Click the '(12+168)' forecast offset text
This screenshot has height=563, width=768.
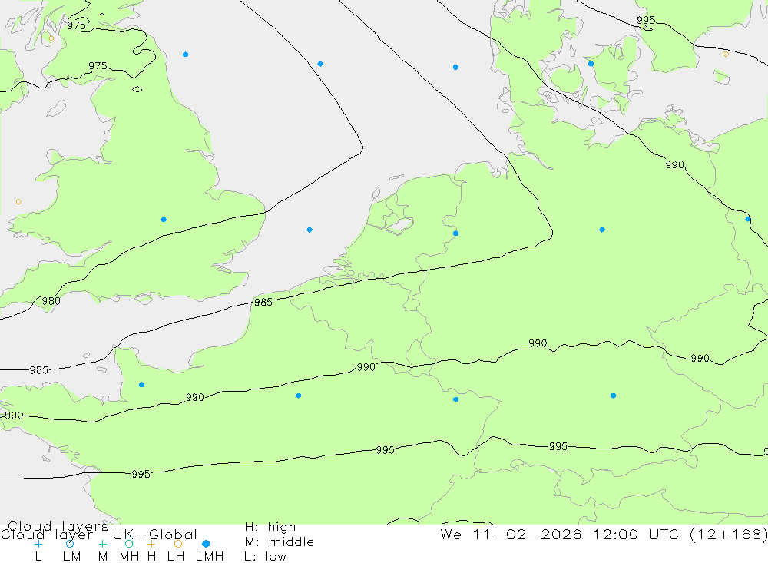(729, 534)
